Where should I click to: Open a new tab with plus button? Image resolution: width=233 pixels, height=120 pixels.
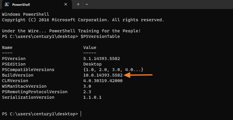(x=78, y=5)
